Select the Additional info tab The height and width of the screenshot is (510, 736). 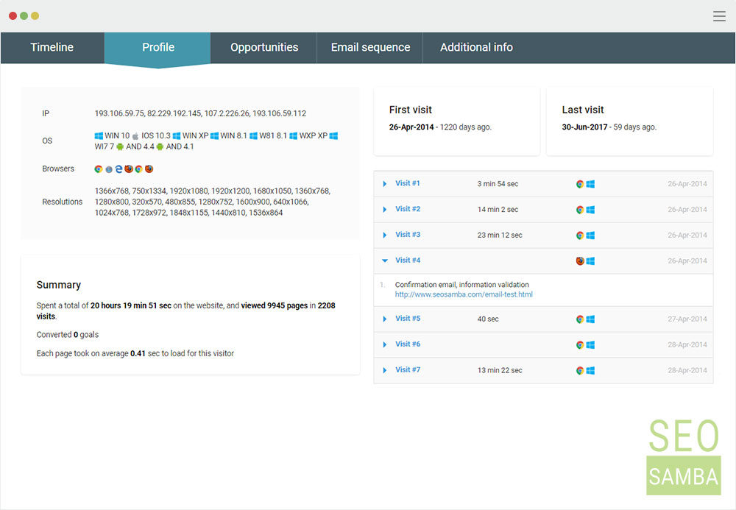coord(476,48)
